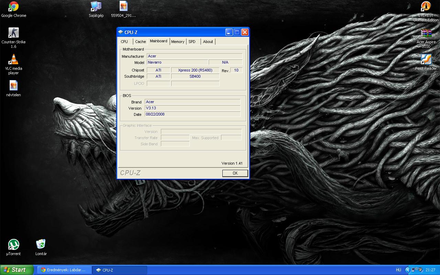Screen dimensions: 440x275
Task: Switch to the CPU tab
Action: (x=124, y=42)
